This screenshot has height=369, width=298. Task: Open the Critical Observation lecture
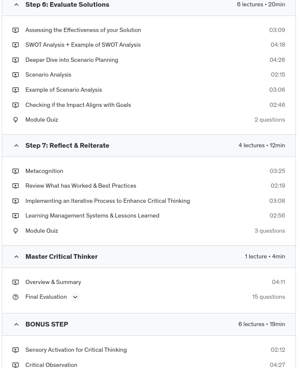pyautogui.click(x=51, y=365)
